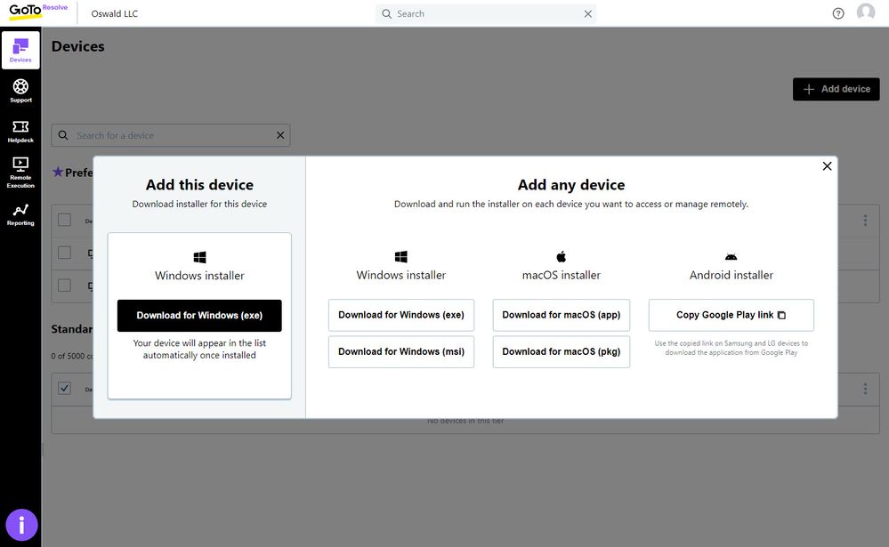This screenshot has height=547, width=889.
Task: Clear the device search field
Action: point(280,135)
